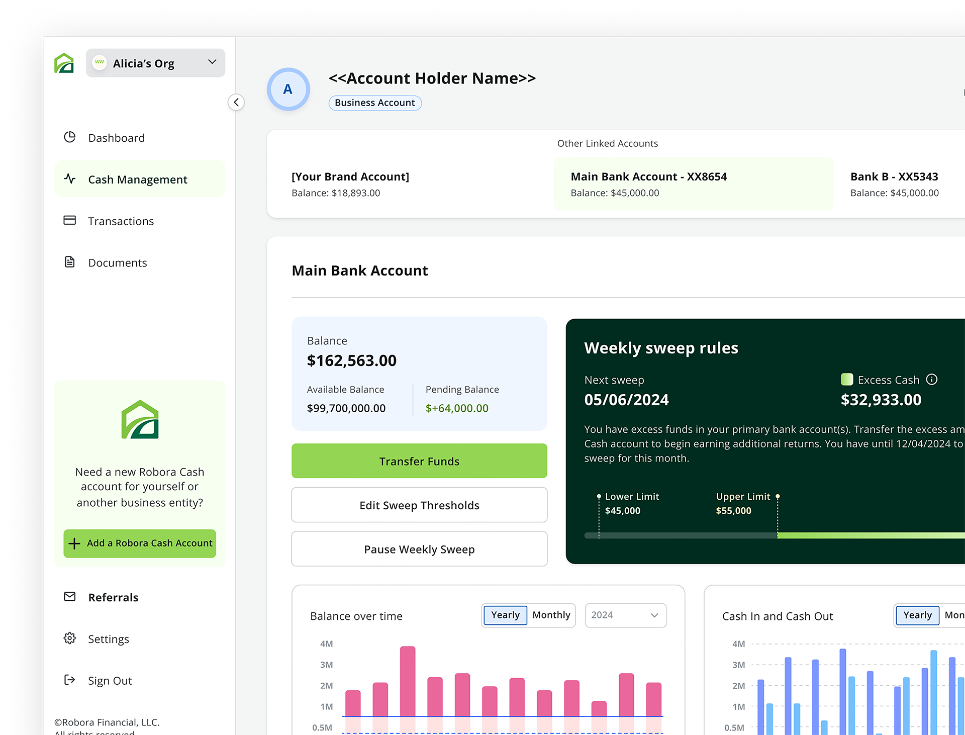Screen dimensions: 965x735
Task: Select Yearly in Balance over time
Action: (x=505, y=615)
